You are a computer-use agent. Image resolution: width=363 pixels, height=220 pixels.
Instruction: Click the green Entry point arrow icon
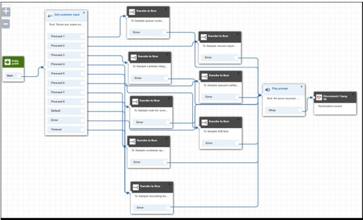(7, 62)
